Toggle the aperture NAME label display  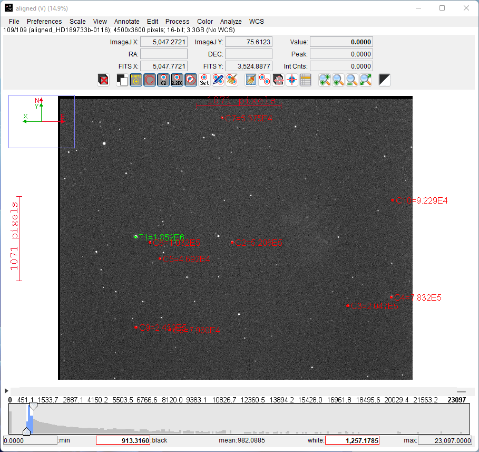(x=136, y=80)
